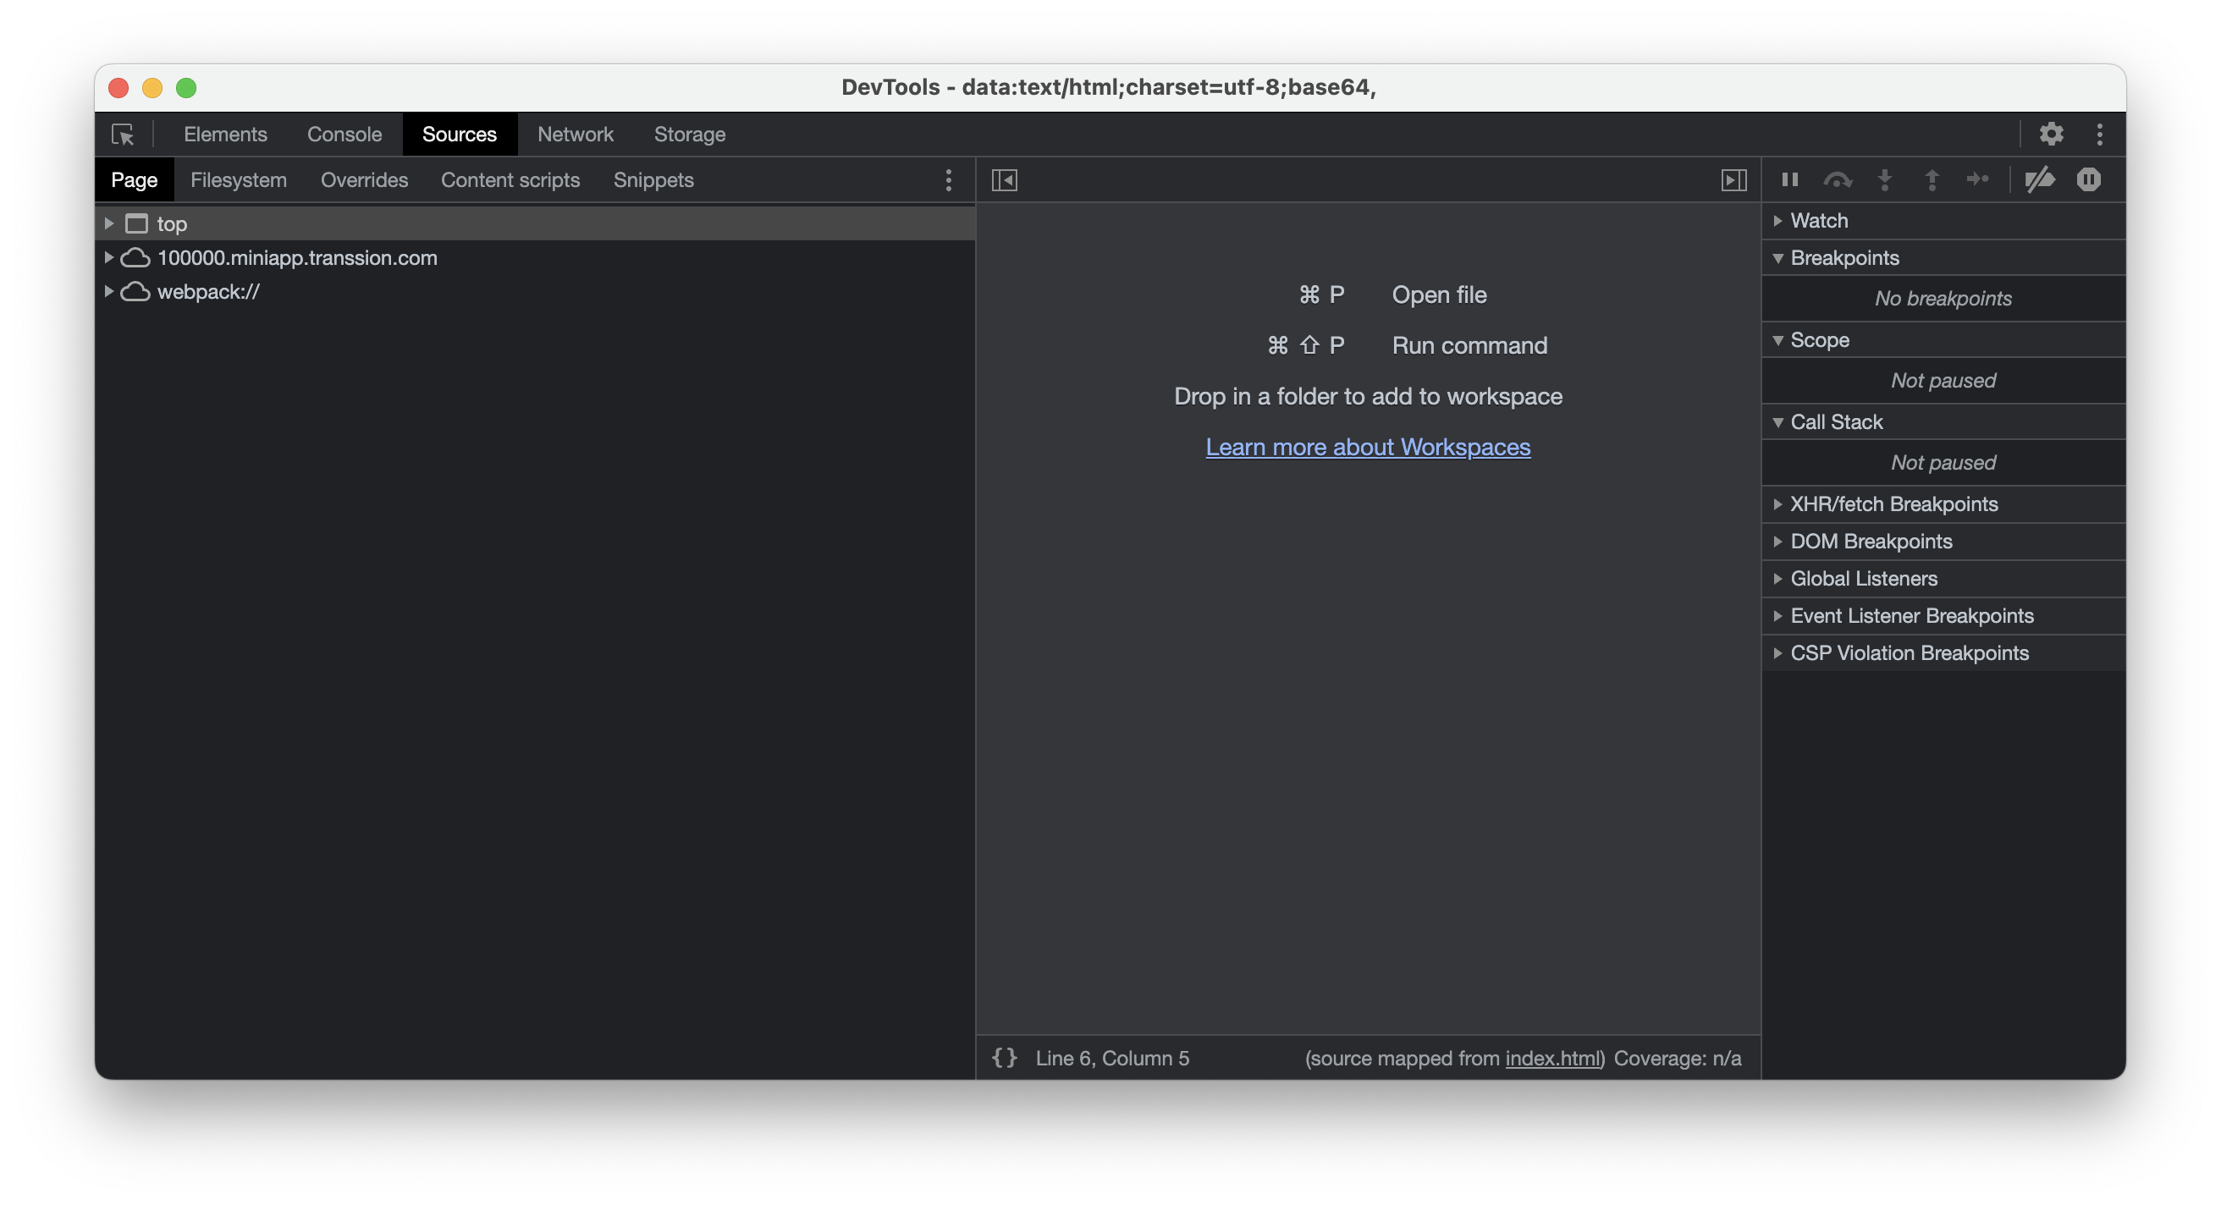Click the format source code icon
The height and width of the screenshot is (1205, 2221).
point(1005,1057)
